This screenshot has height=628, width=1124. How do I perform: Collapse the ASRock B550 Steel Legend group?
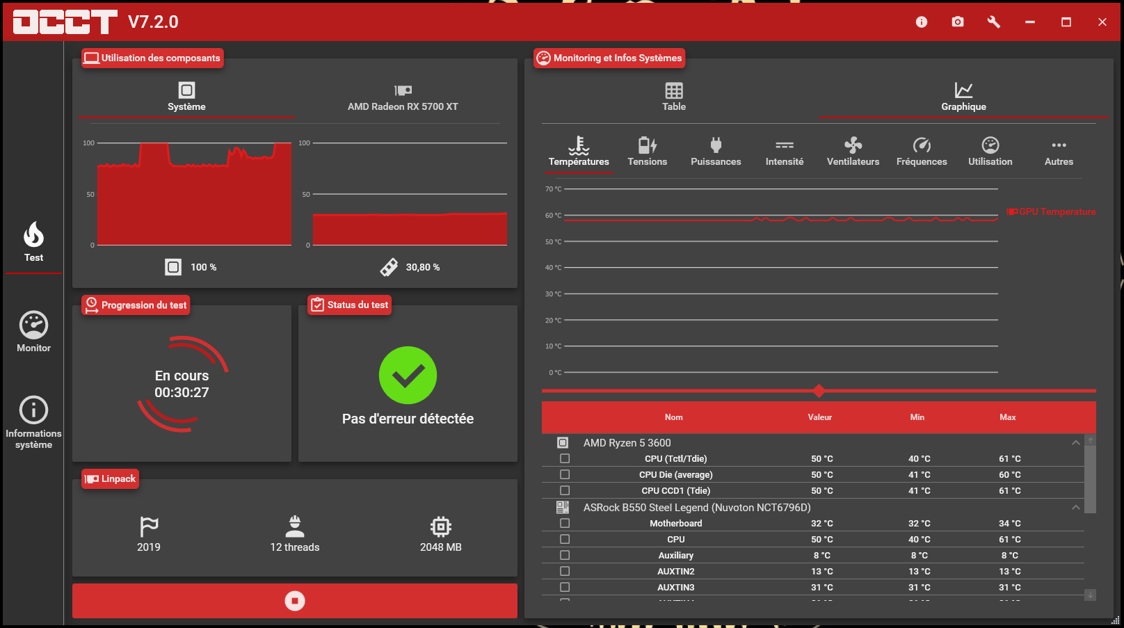1075,508
